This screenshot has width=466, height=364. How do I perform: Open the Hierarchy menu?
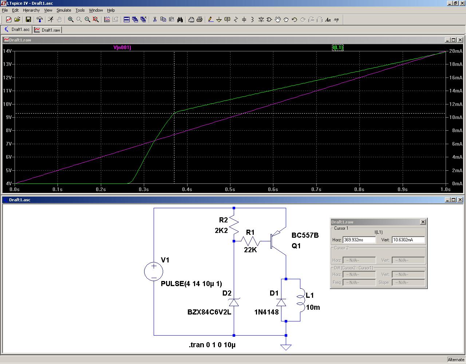pos(31,10)
